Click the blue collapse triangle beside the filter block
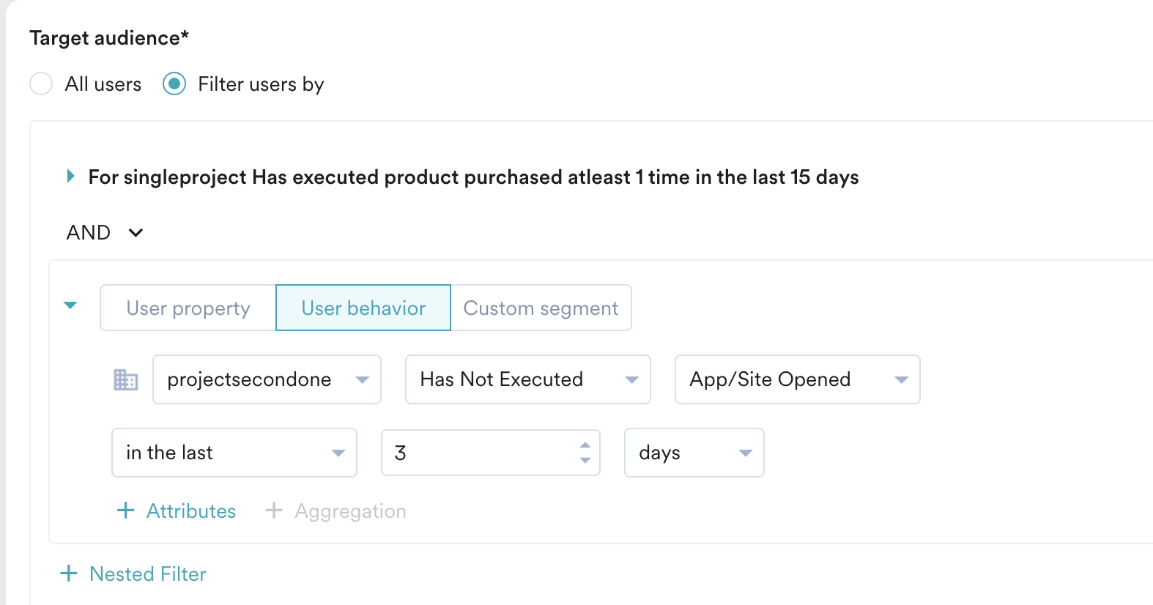Image resolution: width=1153 pixels, height=605 pixels. 70,307
